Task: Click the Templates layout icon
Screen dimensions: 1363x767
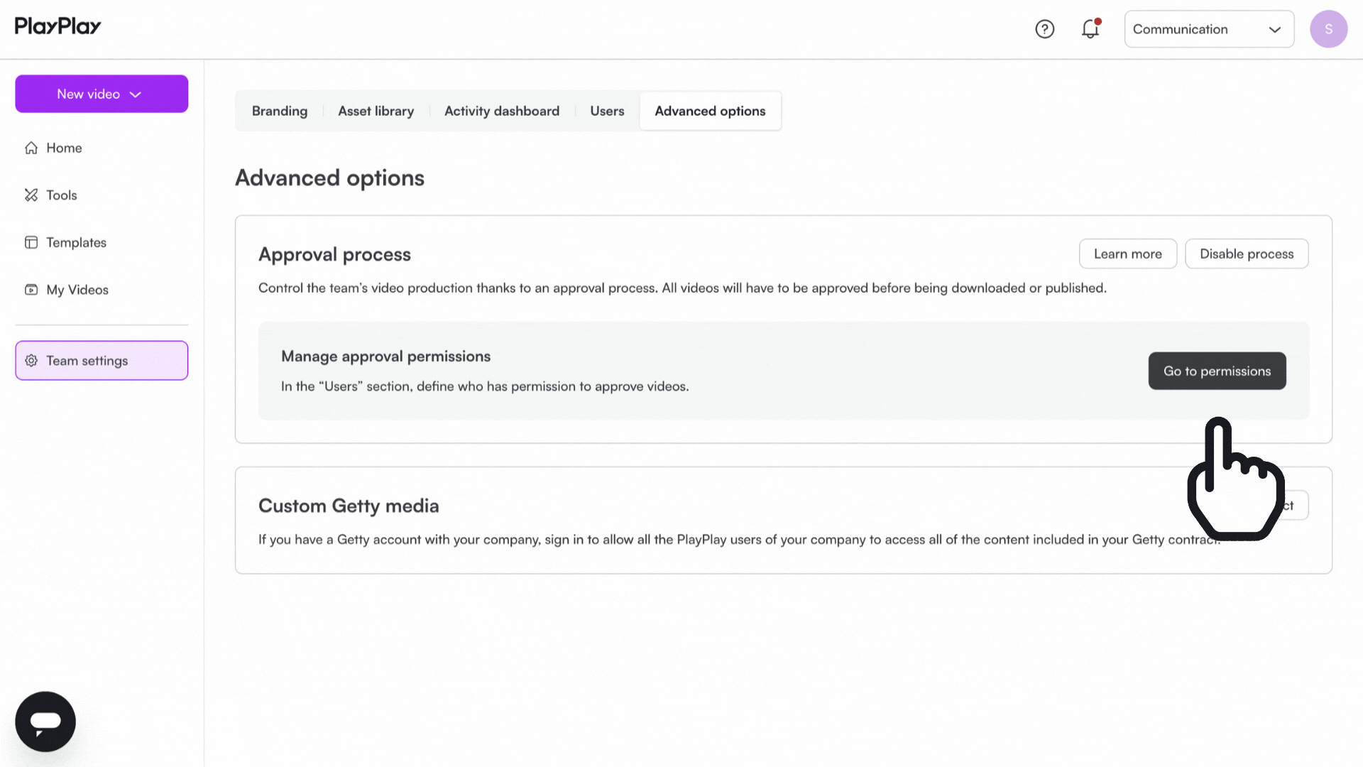Action: pos(31,243)
